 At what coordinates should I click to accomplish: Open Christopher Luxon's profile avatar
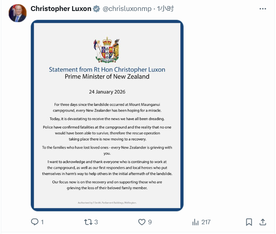coord(17,13)
